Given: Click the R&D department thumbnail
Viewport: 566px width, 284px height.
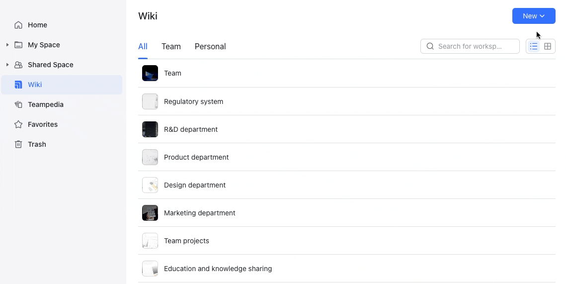Looking at the screenshot, I should click(x=150, y=129).
